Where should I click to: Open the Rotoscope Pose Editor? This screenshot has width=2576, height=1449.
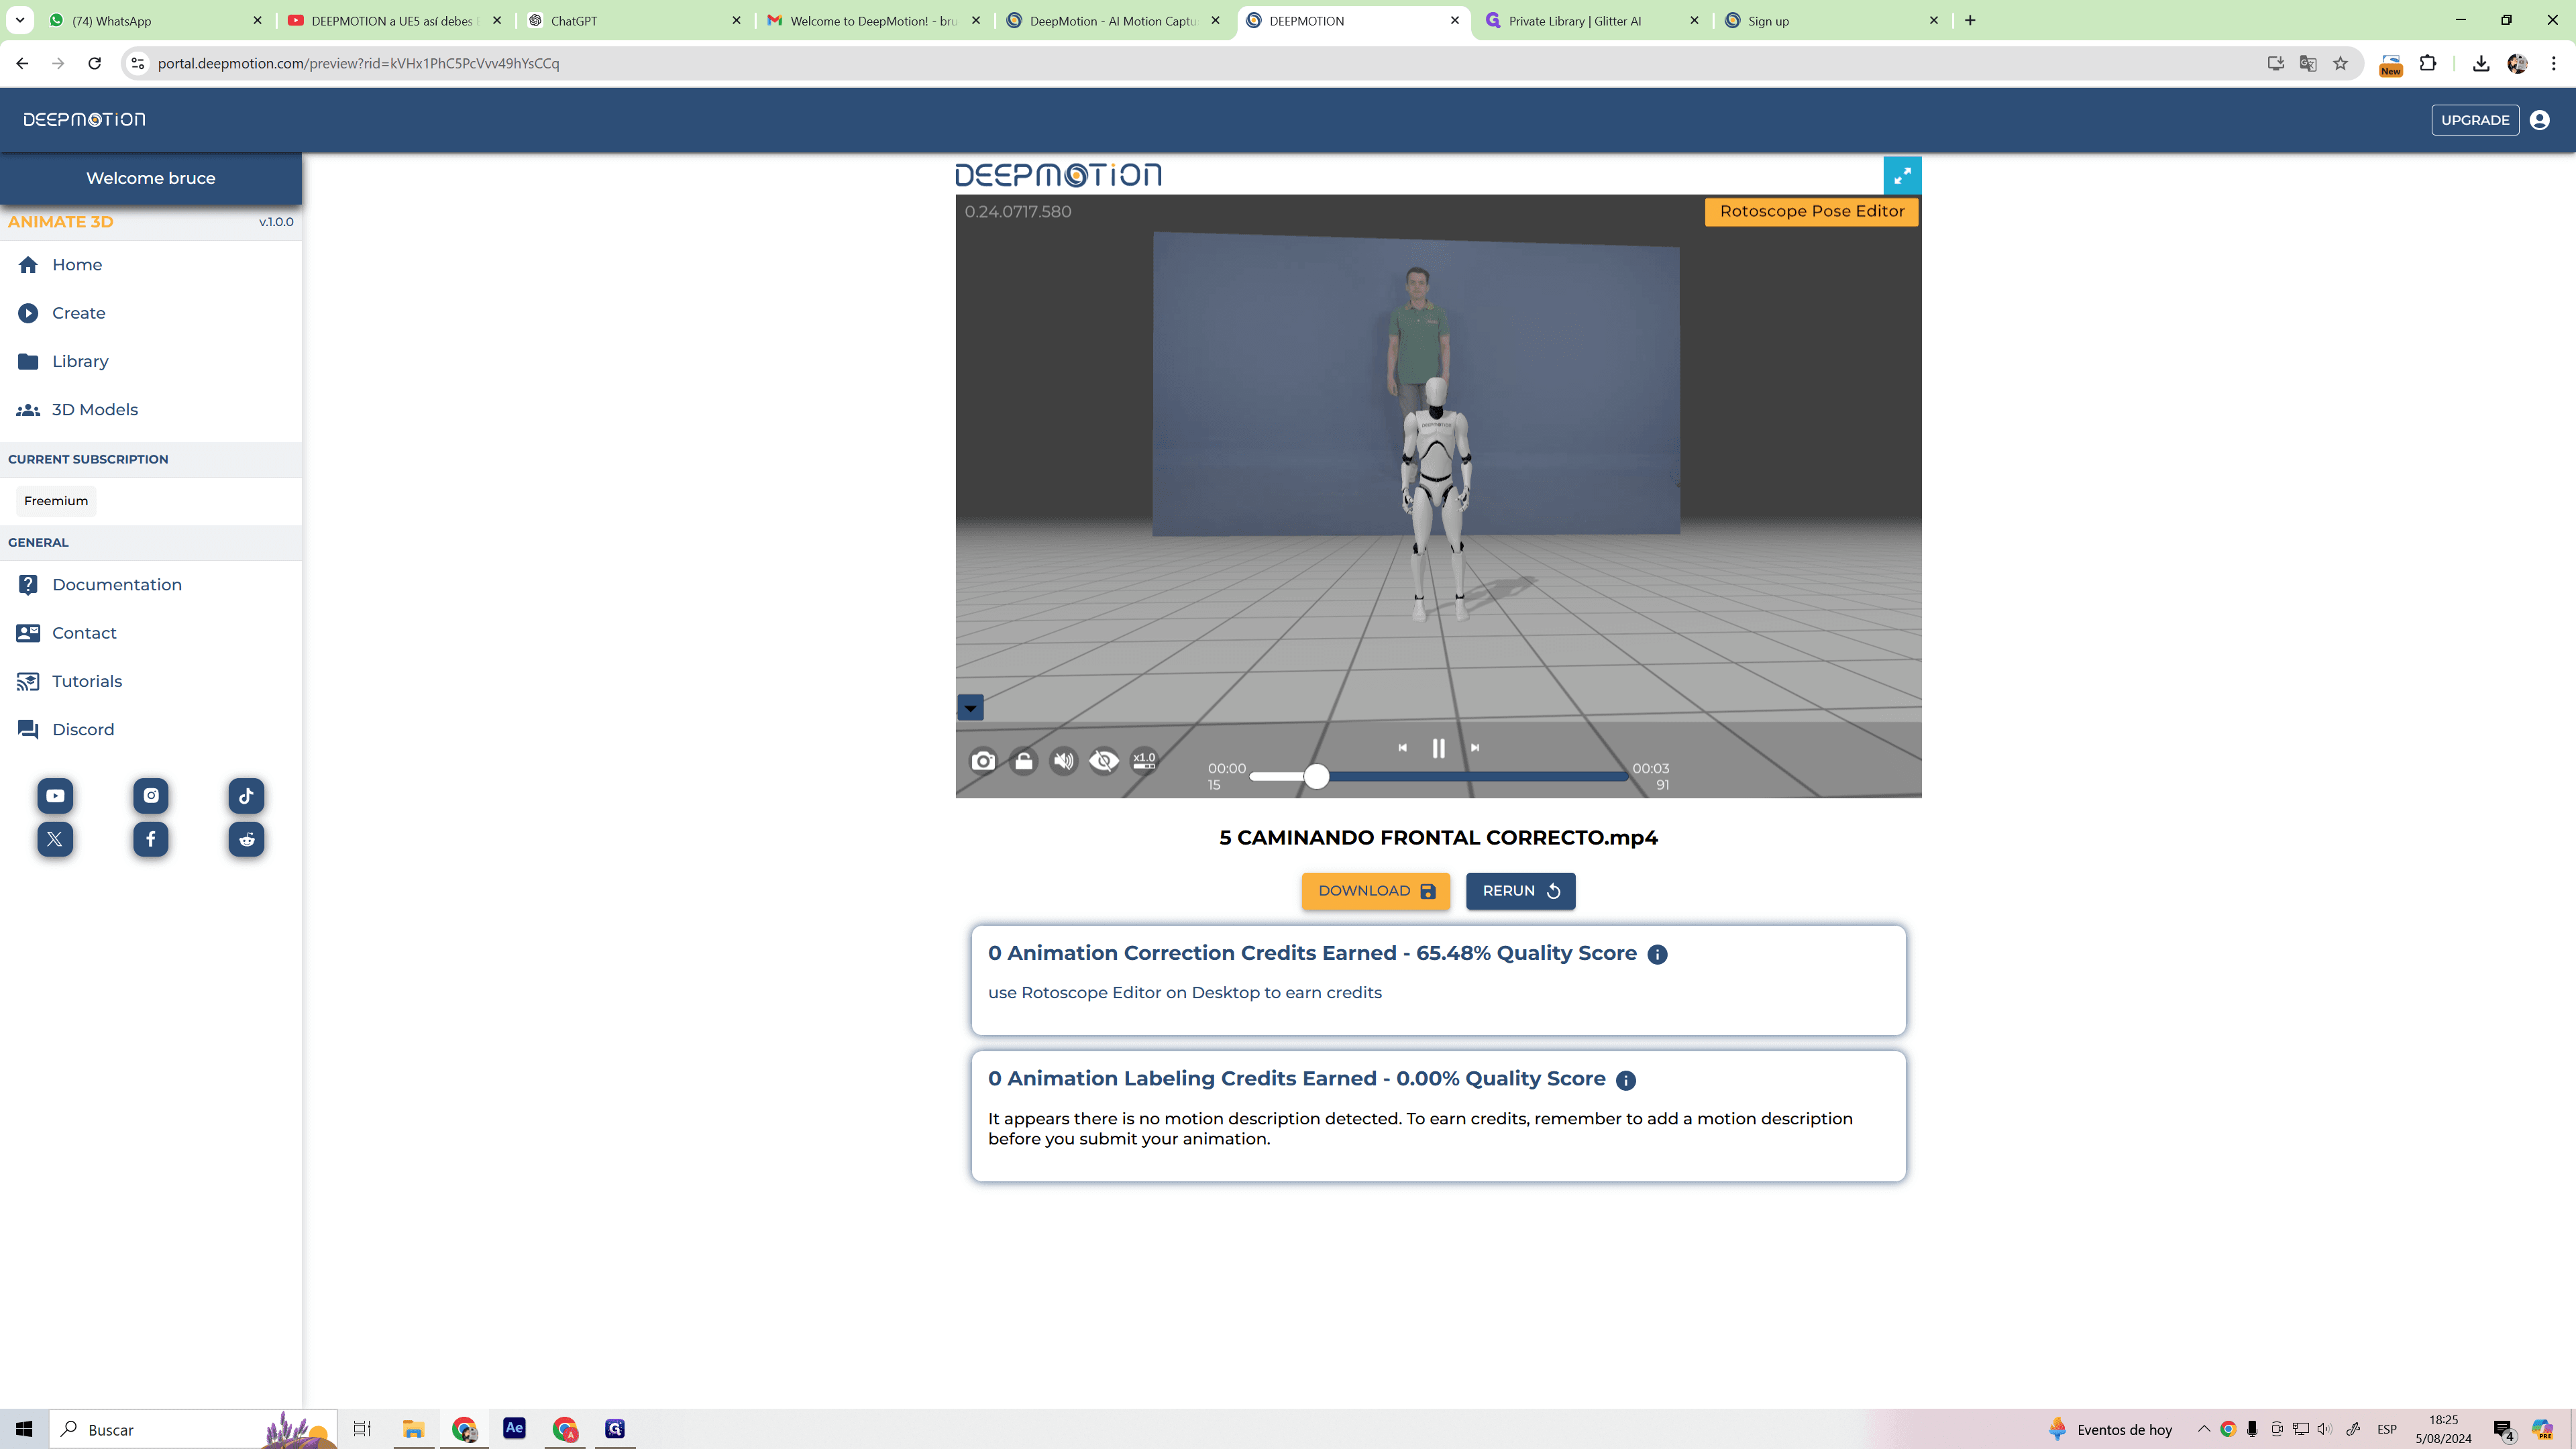pyautogui.click(x=1811, y=211)
